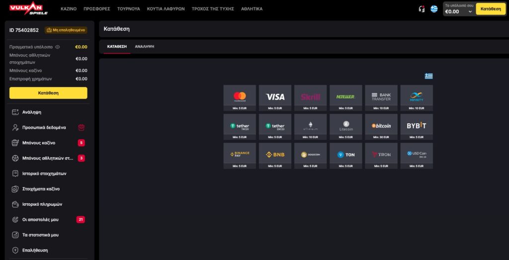
Task: Select the Mastercard payment method
Action: pyautogui.click(x=240, y=97)
